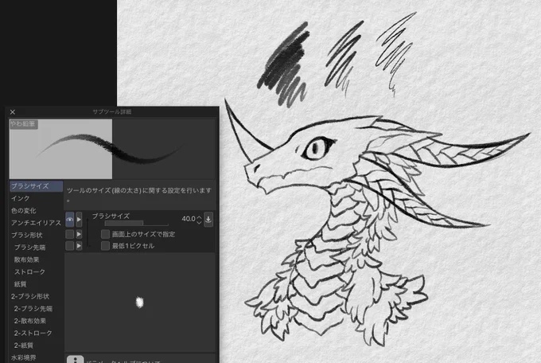The width and height of the screenshot is (541, 363).
Task: Open brush size dynamics settings button
Action: [x=208, y=220]
